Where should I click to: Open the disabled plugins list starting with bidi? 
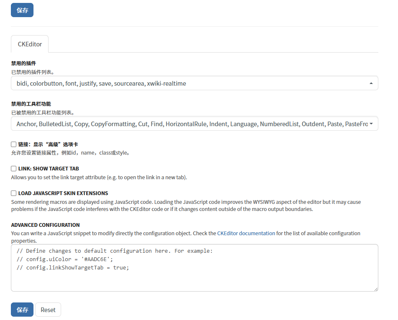coord(188,83)
